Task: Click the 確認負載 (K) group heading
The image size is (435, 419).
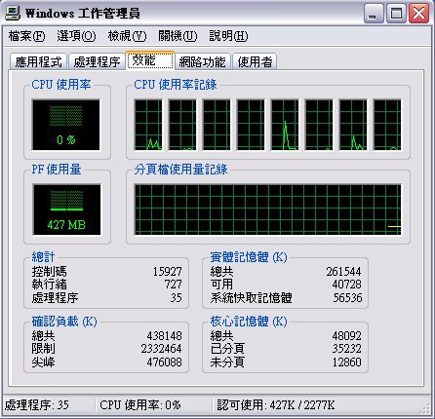Action: (x=64, y=322)
